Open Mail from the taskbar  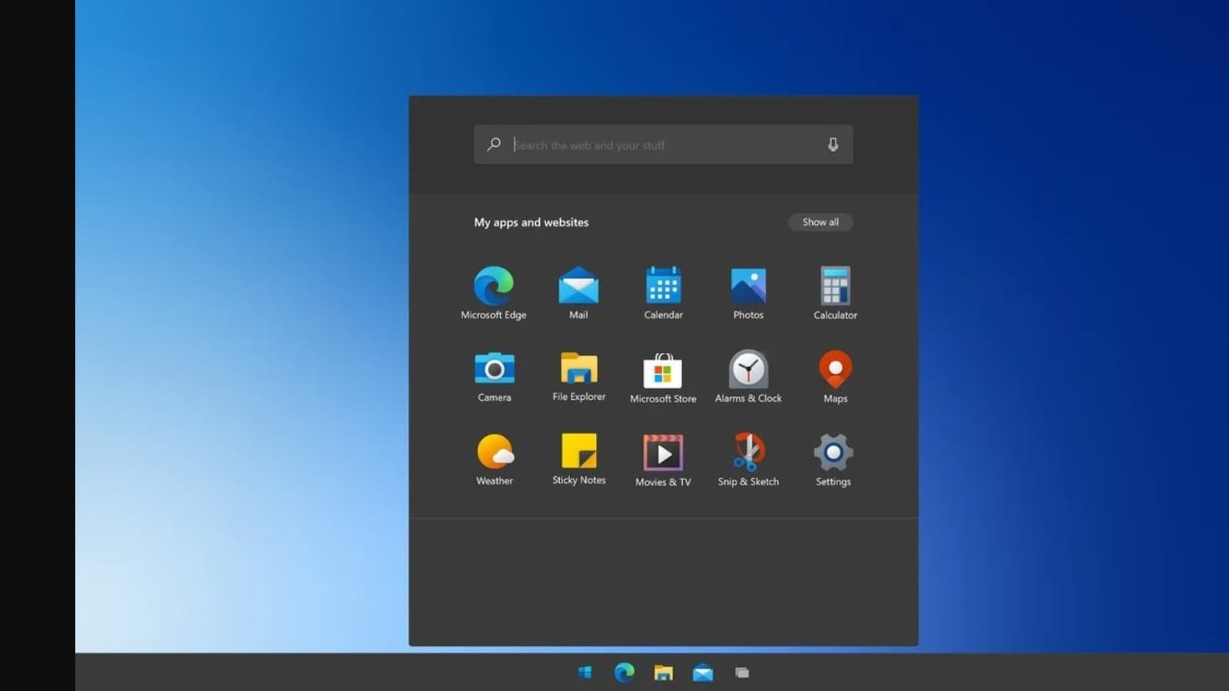703,673
